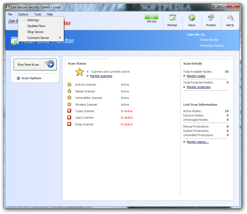Go to Protection Monitor shortcut
247x214 pixels.
click(212, 46)
